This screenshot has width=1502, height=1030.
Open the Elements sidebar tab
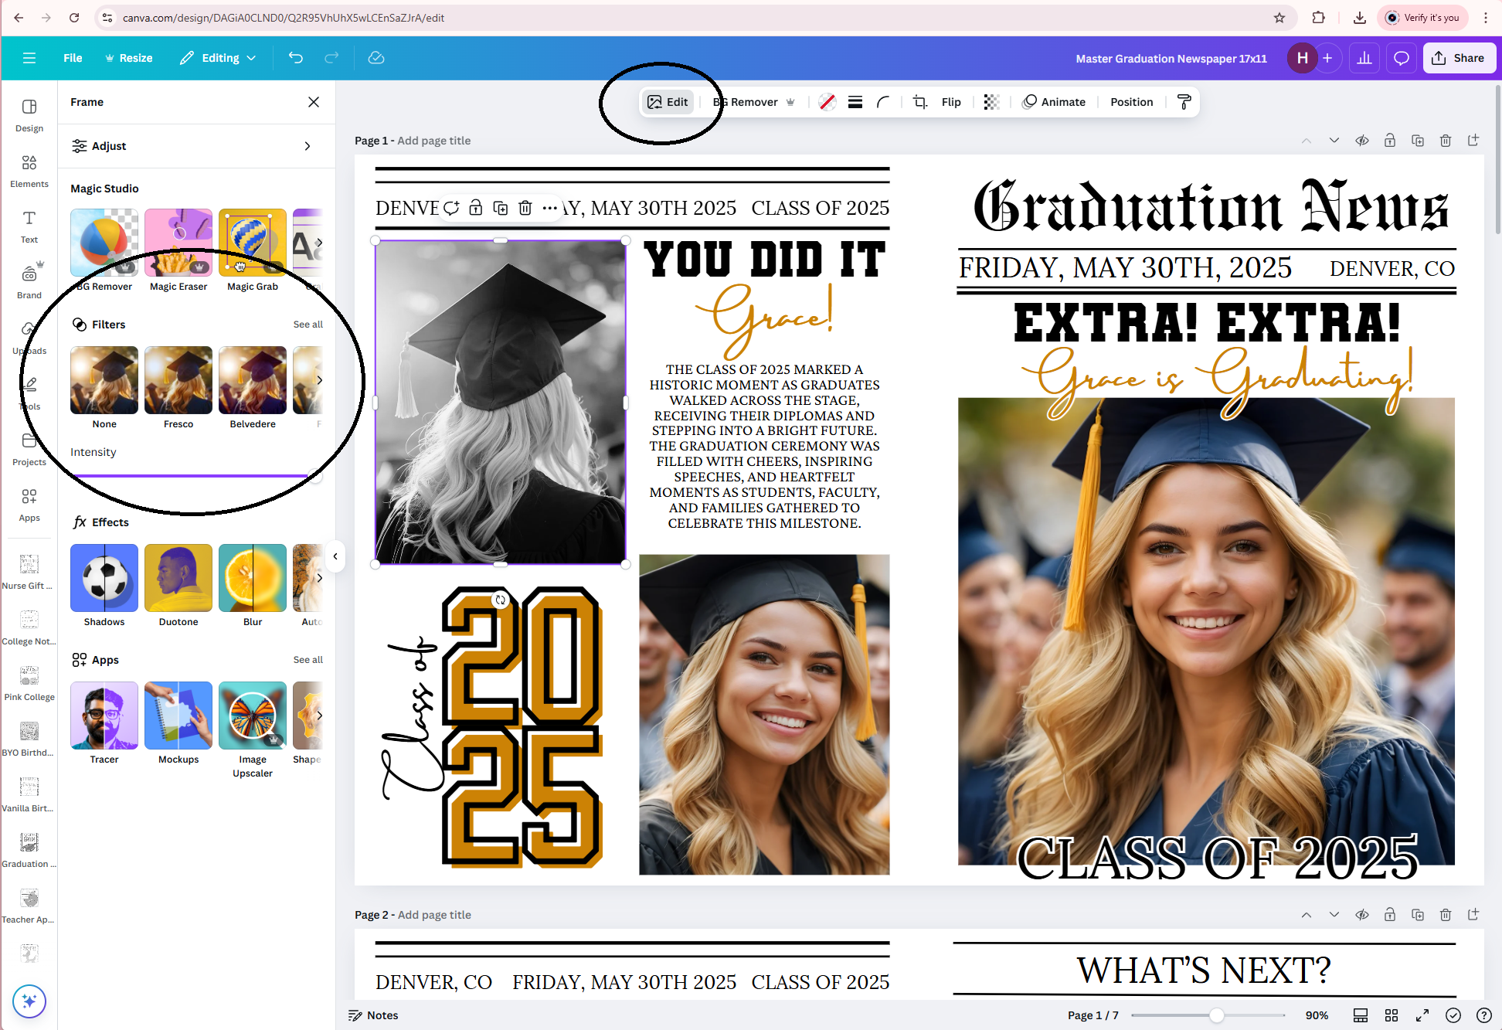[x=29, y=170]
